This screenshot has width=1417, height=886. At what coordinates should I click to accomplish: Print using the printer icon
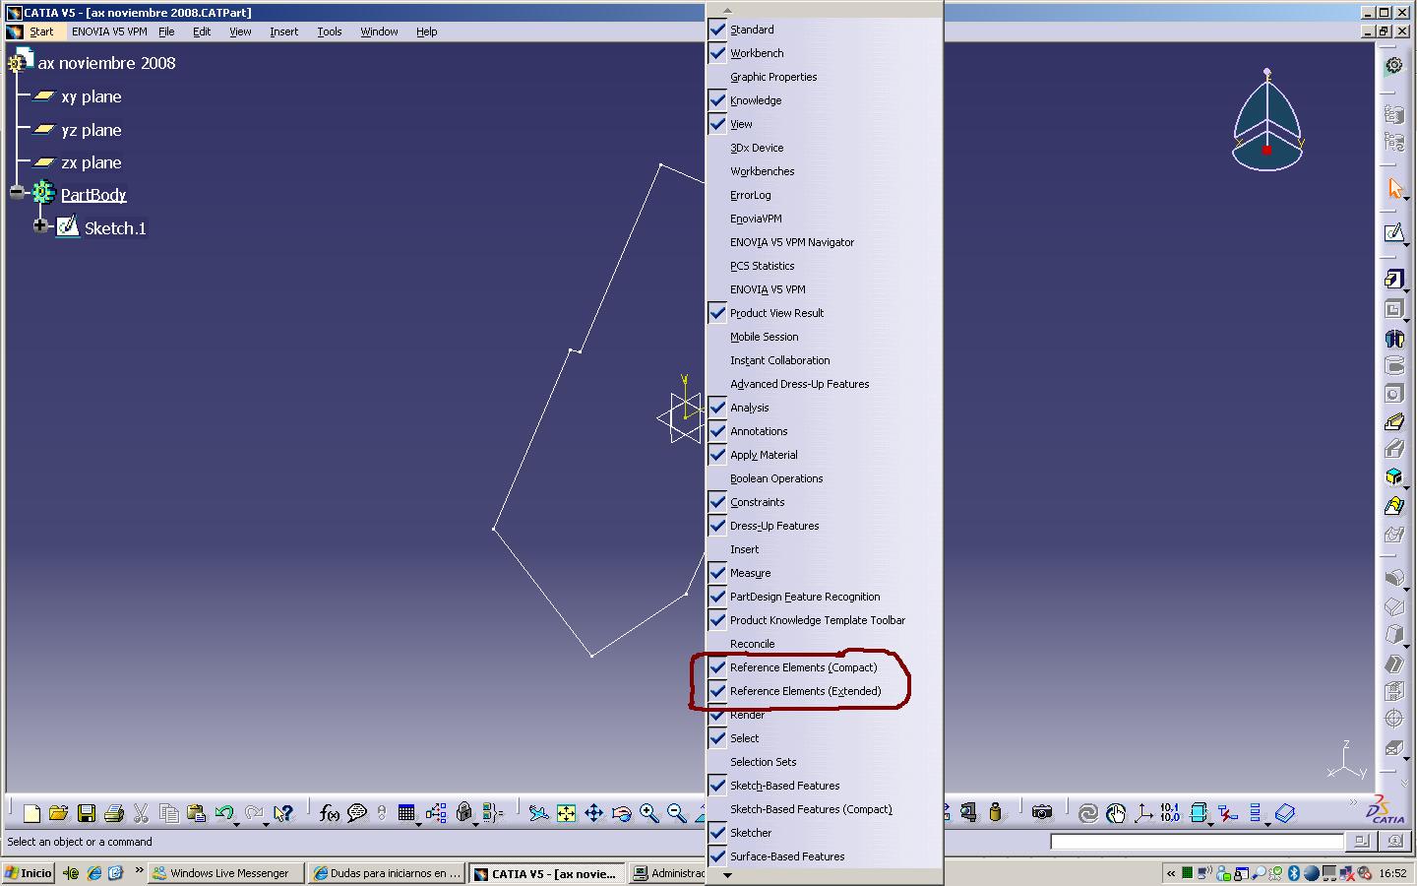pos(113,813)
